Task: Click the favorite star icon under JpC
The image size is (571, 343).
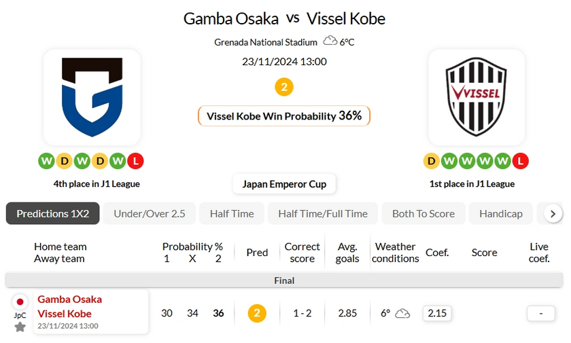Action: 20,327
